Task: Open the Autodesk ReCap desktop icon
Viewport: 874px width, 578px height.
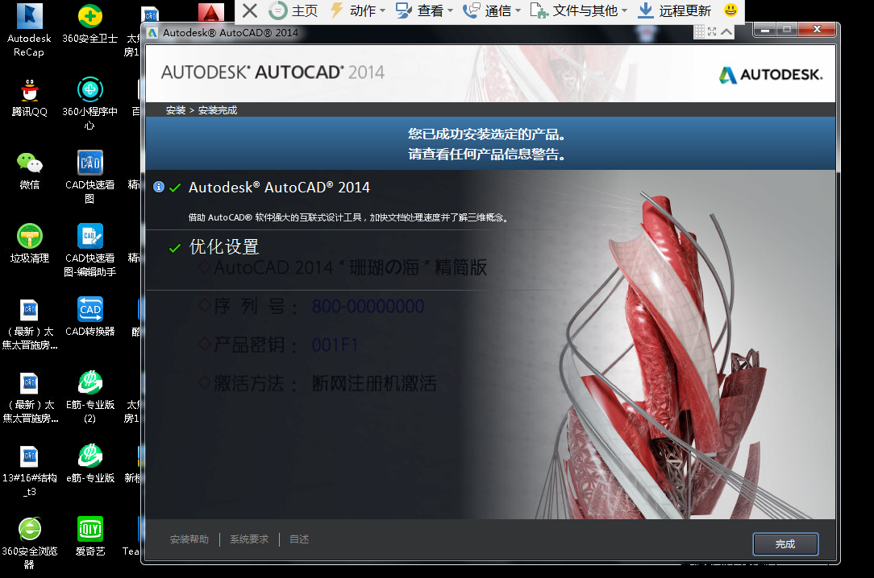Action: 29,30
